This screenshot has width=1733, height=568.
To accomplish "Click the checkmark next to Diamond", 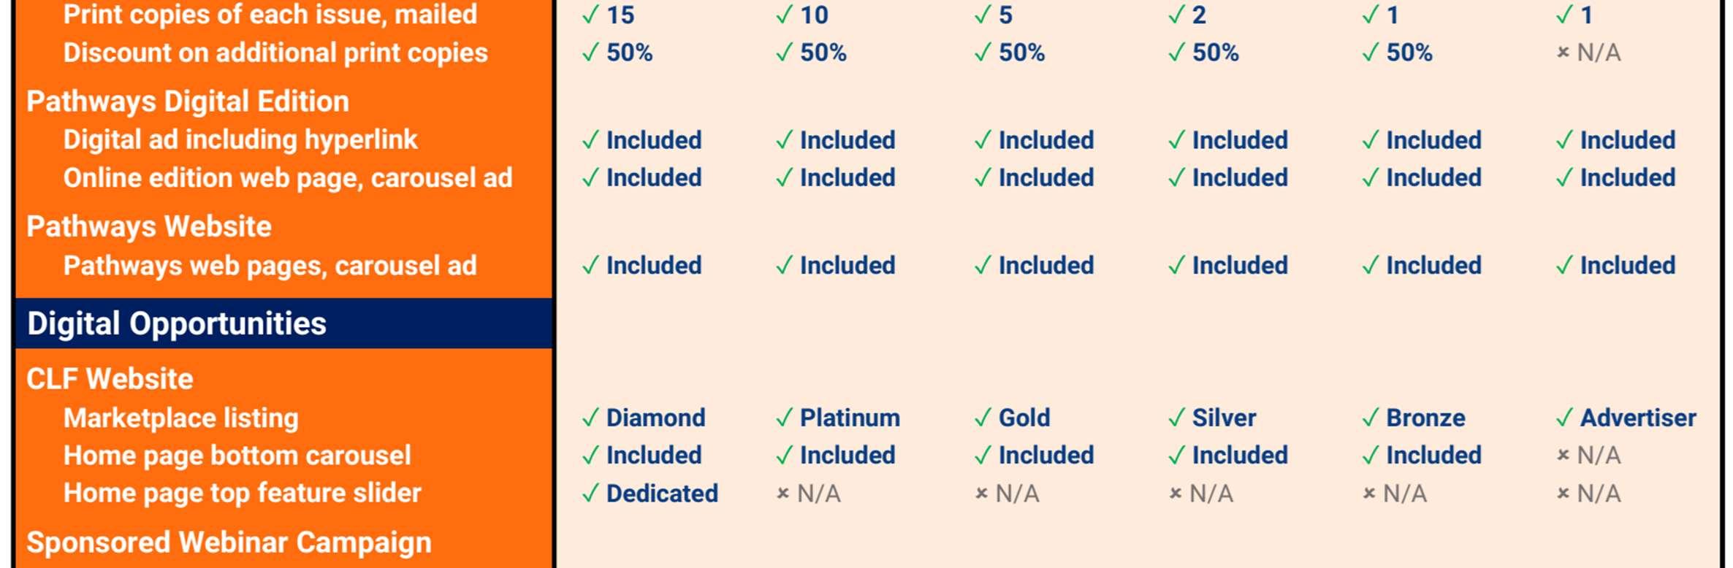I will [x=590, y=418].
